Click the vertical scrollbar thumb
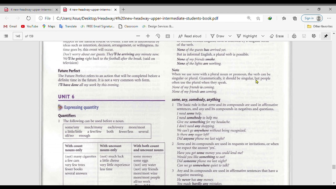Screen dimensions: 336x189 coord(334,167)
